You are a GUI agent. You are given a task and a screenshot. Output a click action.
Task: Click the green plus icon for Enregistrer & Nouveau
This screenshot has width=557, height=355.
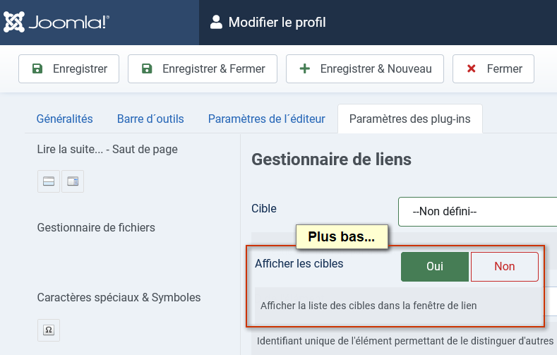pos(305,68)
